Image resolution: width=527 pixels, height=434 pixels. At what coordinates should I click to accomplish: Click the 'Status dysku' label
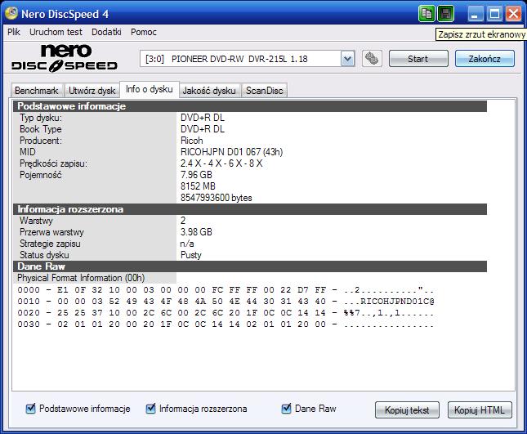[x=44, y=255]
